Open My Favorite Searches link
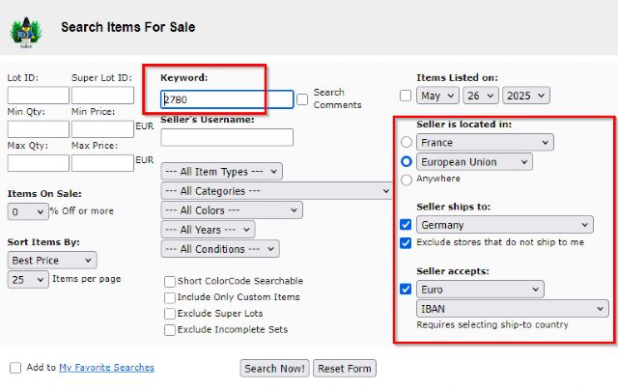618x389 pixels. click(x=106, y=368)
